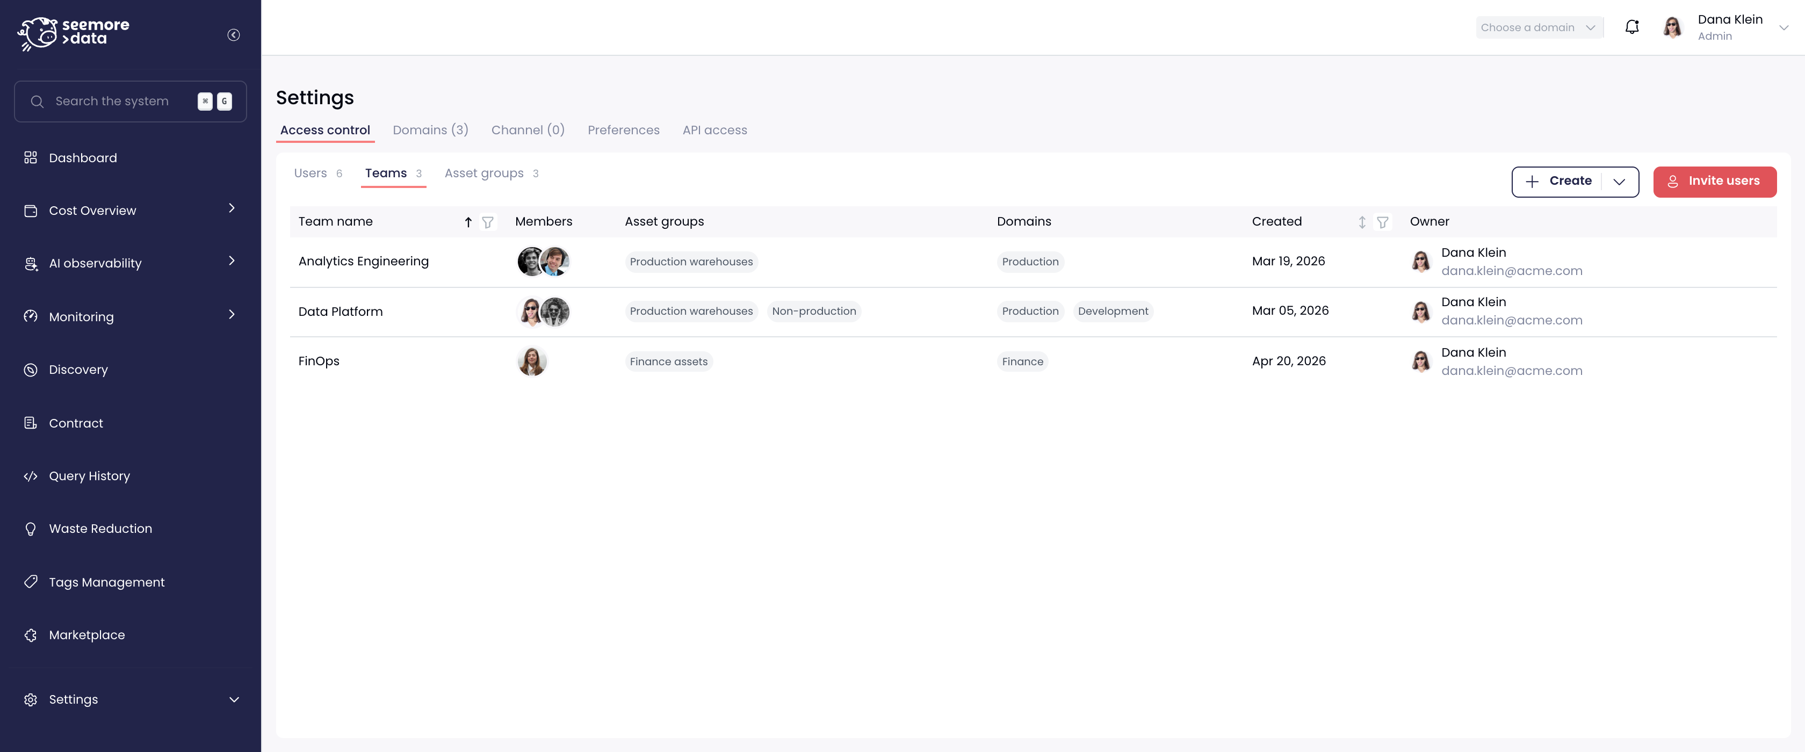Click the Marketplace puzzle icon

coord(30,635)
